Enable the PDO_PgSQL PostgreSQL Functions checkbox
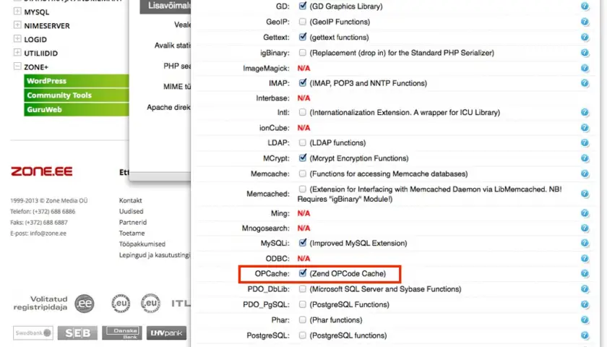The image size is (607, 347). point(302,304)
